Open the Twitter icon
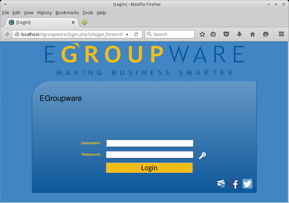The image size is (289, 203). (247, 183)
